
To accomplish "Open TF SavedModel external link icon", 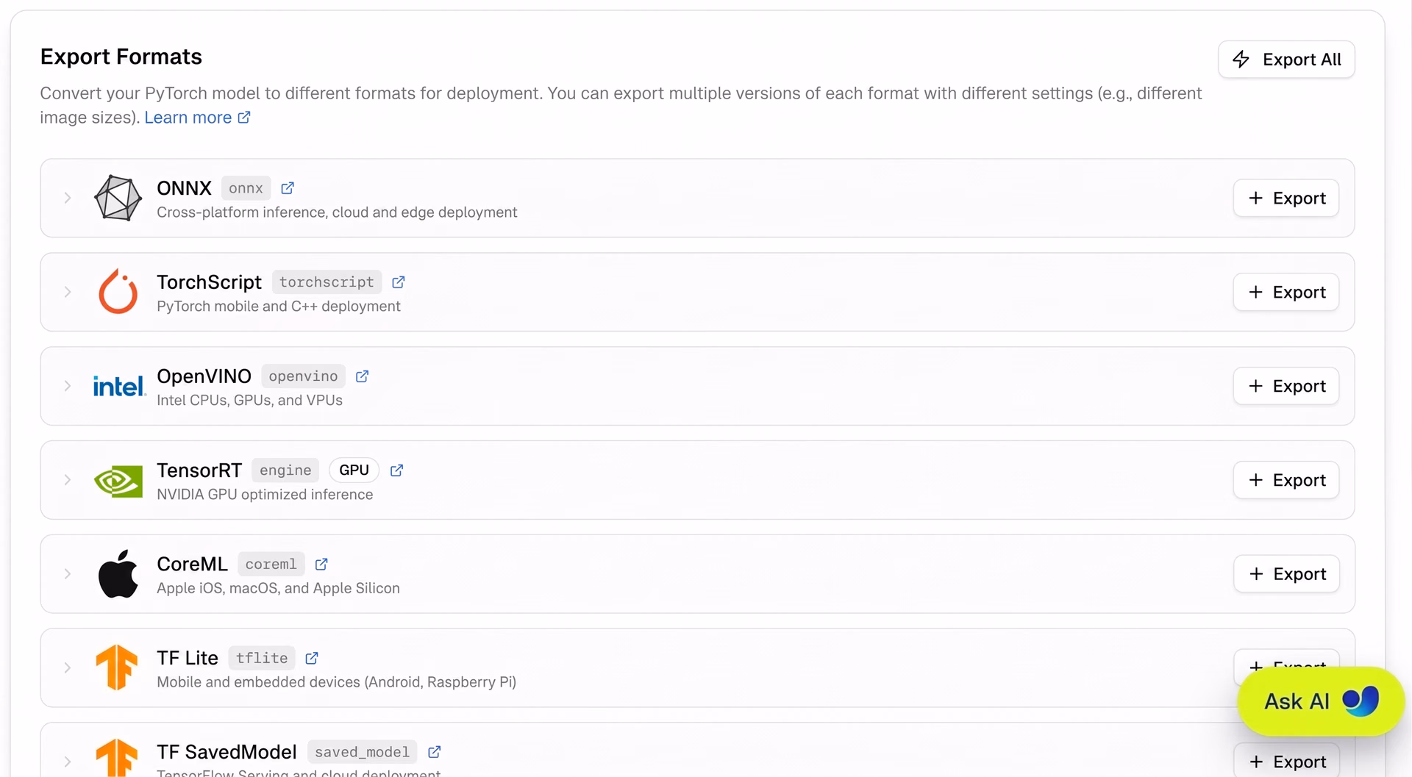I will coord(435,752).
